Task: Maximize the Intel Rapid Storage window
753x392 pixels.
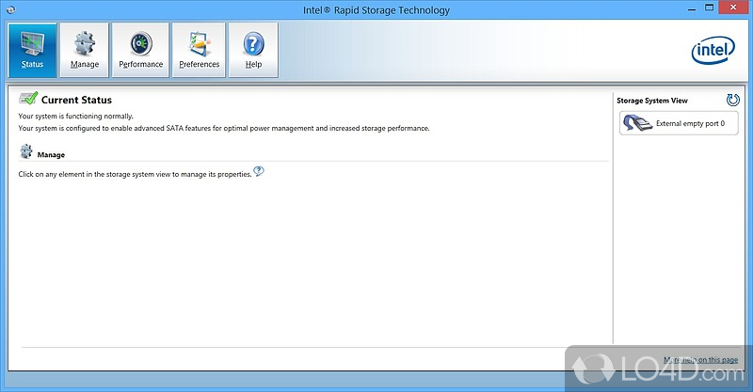Action: coord(710,8)
